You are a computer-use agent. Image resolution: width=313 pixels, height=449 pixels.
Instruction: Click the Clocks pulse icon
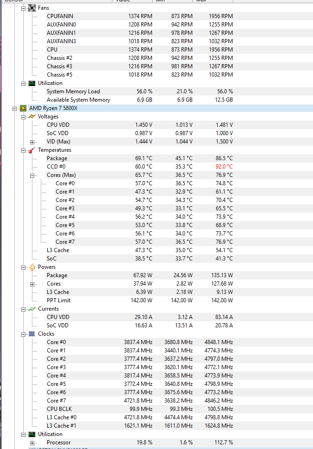pos(32,334)
